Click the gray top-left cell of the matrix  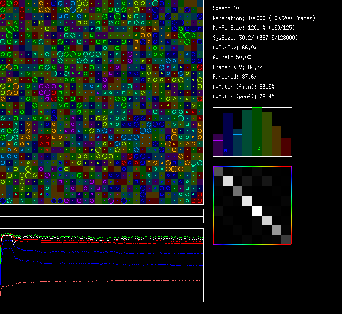218,171
